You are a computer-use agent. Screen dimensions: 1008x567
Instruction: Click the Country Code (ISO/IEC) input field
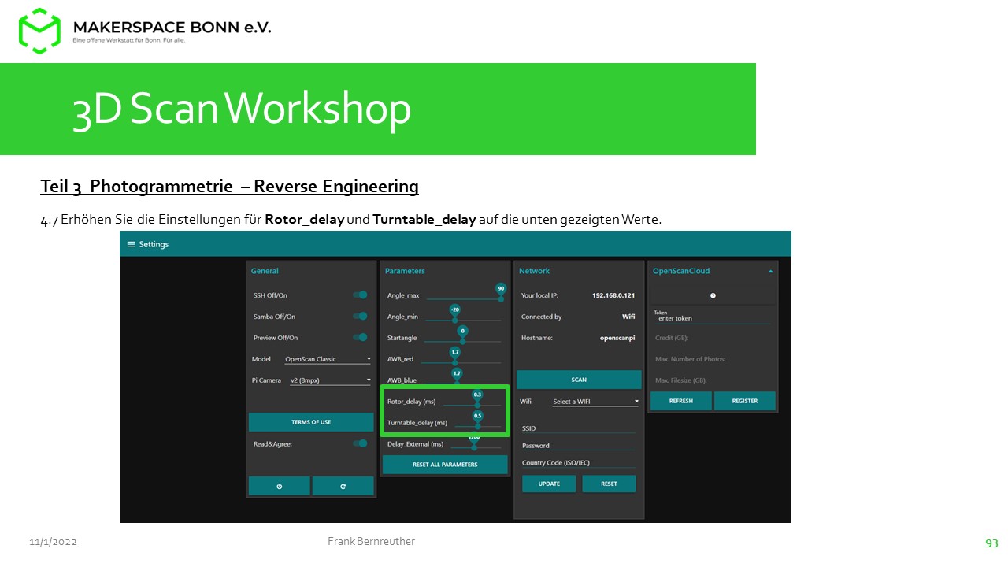point(579,463)
